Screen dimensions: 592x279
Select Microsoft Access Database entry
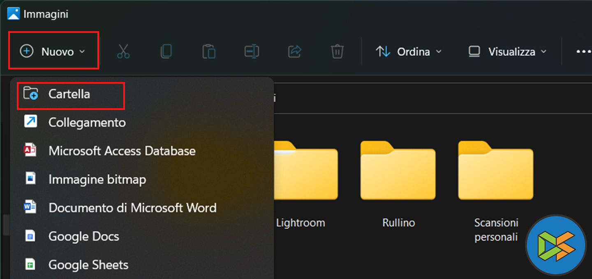(x=122, y=151)
